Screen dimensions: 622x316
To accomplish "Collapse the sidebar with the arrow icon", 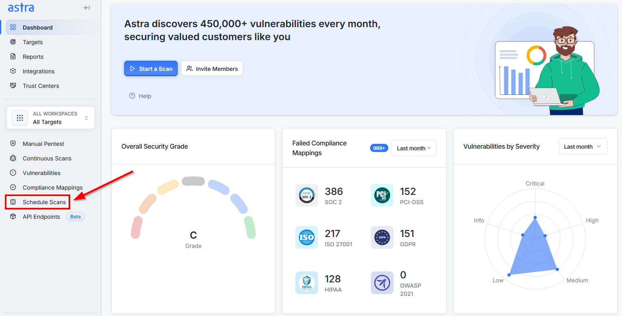I will [87, 8].
